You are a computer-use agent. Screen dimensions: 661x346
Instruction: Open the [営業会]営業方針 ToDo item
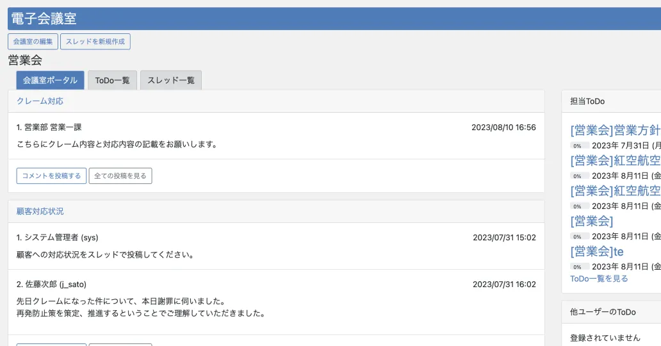(615, 131)
